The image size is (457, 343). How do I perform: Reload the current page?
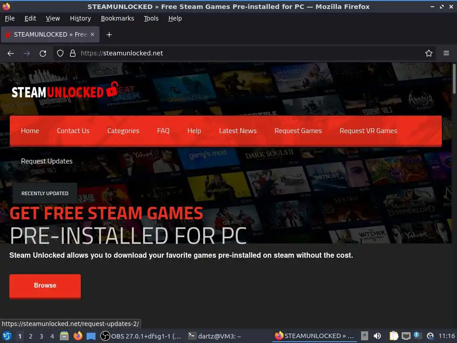pos(43,54)
